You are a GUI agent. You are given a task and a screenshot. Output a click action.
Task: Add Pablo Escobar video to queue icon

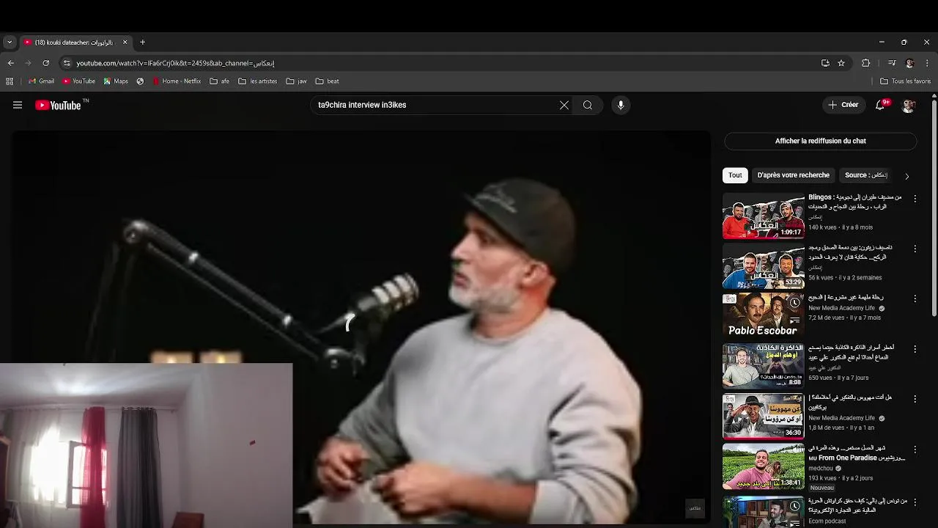click(x=794, y=320)
